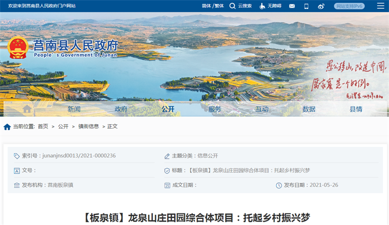Open the Weibo icon in top bar
Viewport: 389px width, 225px height.
click(x=321, y=6)
